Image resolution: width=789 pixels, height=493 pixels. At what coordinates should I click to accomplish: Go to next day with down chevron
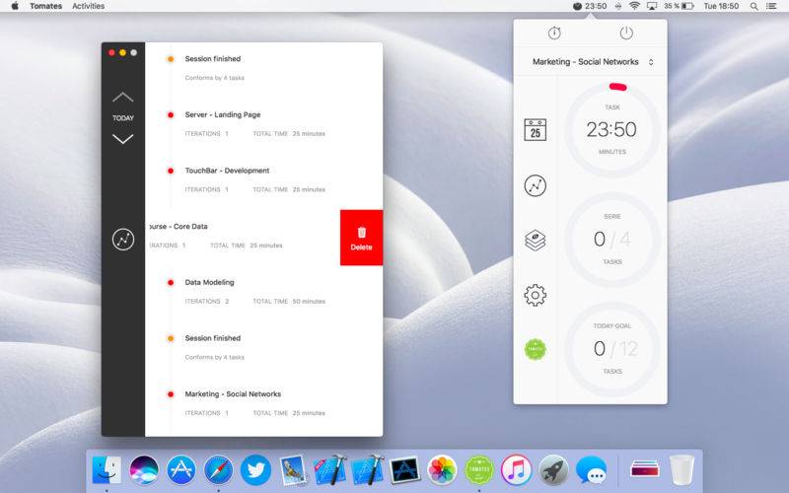pyautogui.click(x=122, y=139)
